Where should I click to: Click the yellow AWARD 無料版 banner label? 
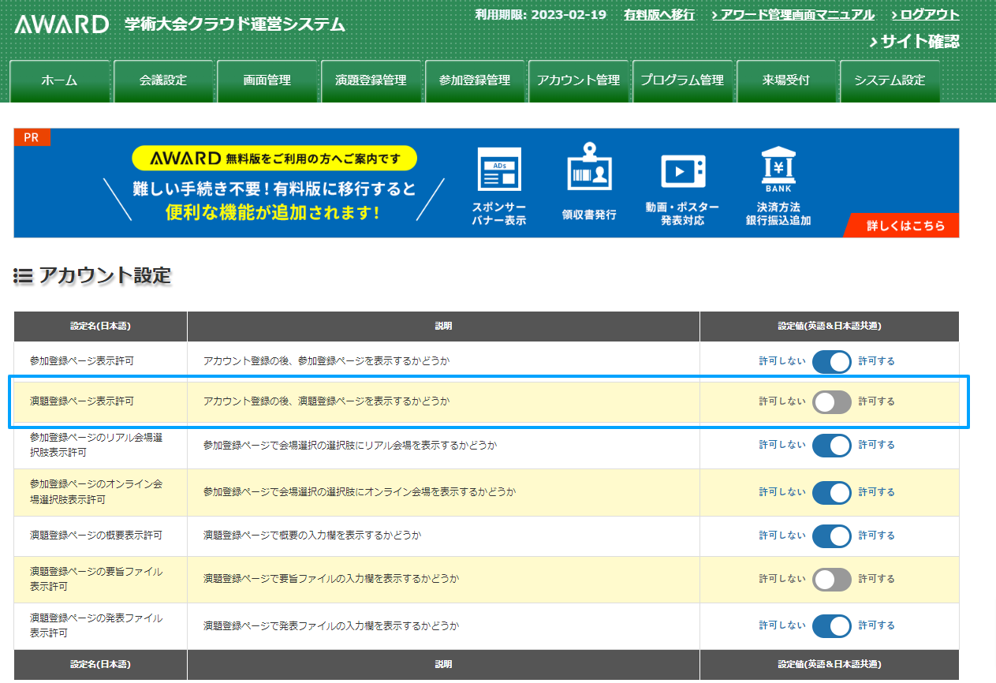pyautogui.click(x=274, y=159)
